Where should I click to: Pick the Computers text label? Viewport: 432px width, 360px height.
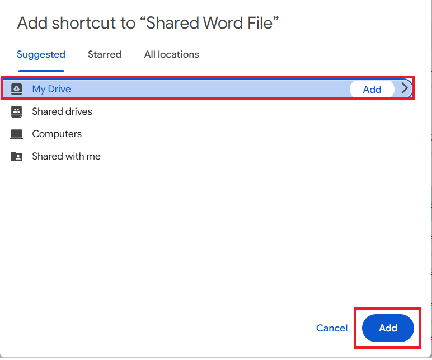[57, 134]
